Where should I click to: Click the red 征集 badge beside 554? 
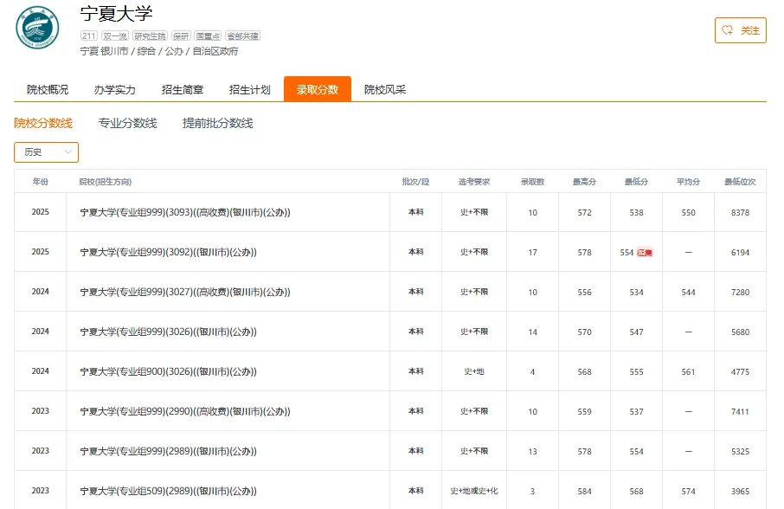point(645,253)
